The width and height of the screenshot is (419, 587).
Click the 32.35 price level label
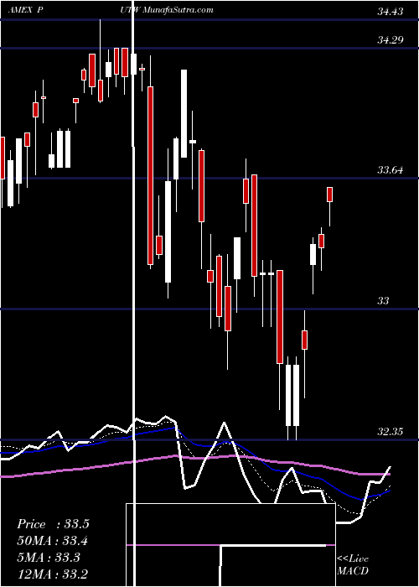pos(391,431)
